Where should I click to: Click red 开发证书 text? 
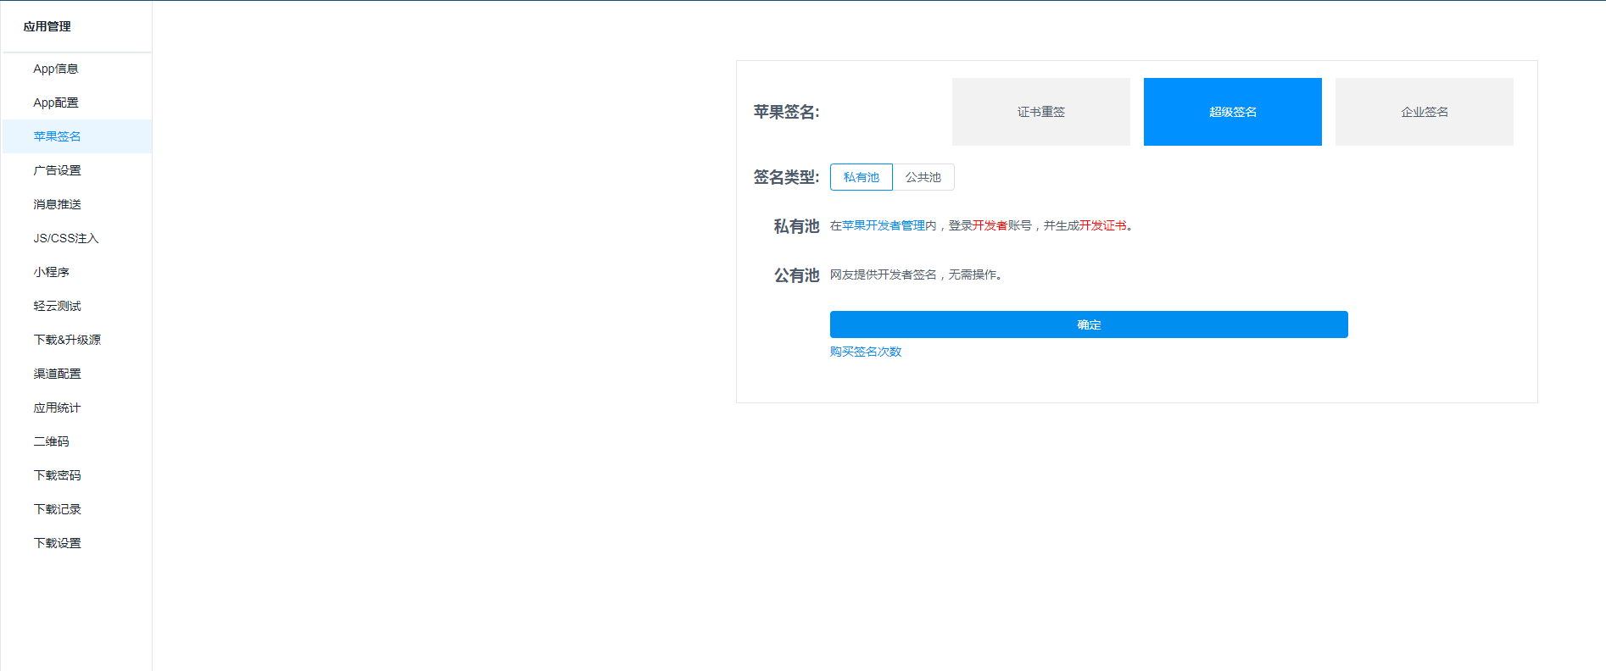[1103, 225]
